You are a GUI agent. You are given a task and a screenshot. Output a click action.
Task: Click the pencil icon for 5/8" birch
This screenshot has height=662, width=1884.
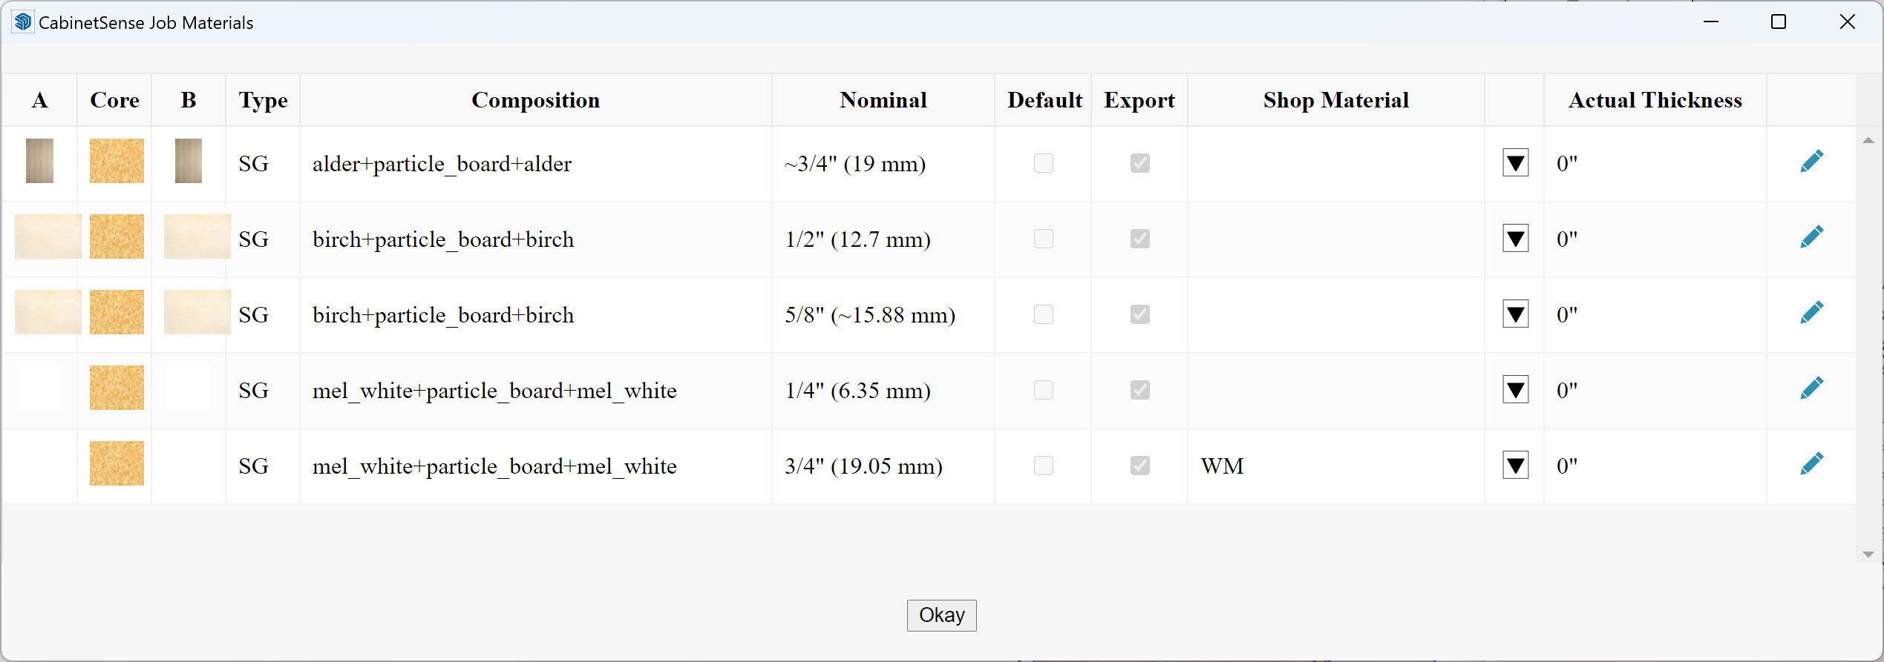pyautogui.click(x=1811, y=313)
